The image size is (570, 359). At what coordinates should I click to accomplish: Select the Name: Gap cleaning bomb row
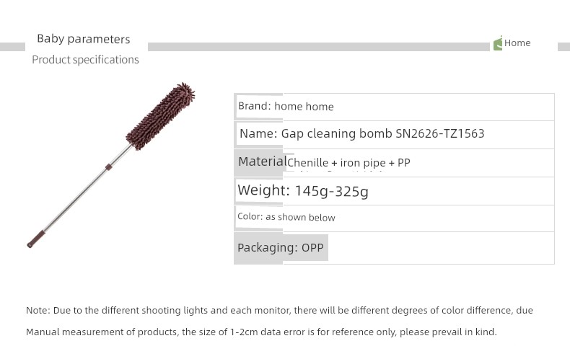[x=394, y=134]
